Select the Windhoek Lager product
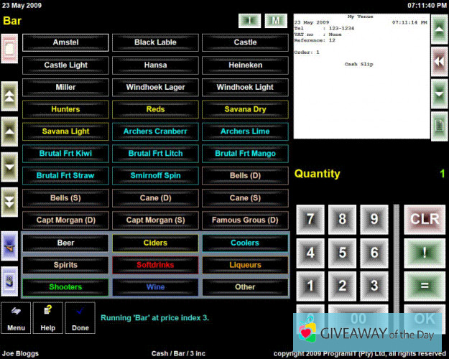 coord(155,87)
